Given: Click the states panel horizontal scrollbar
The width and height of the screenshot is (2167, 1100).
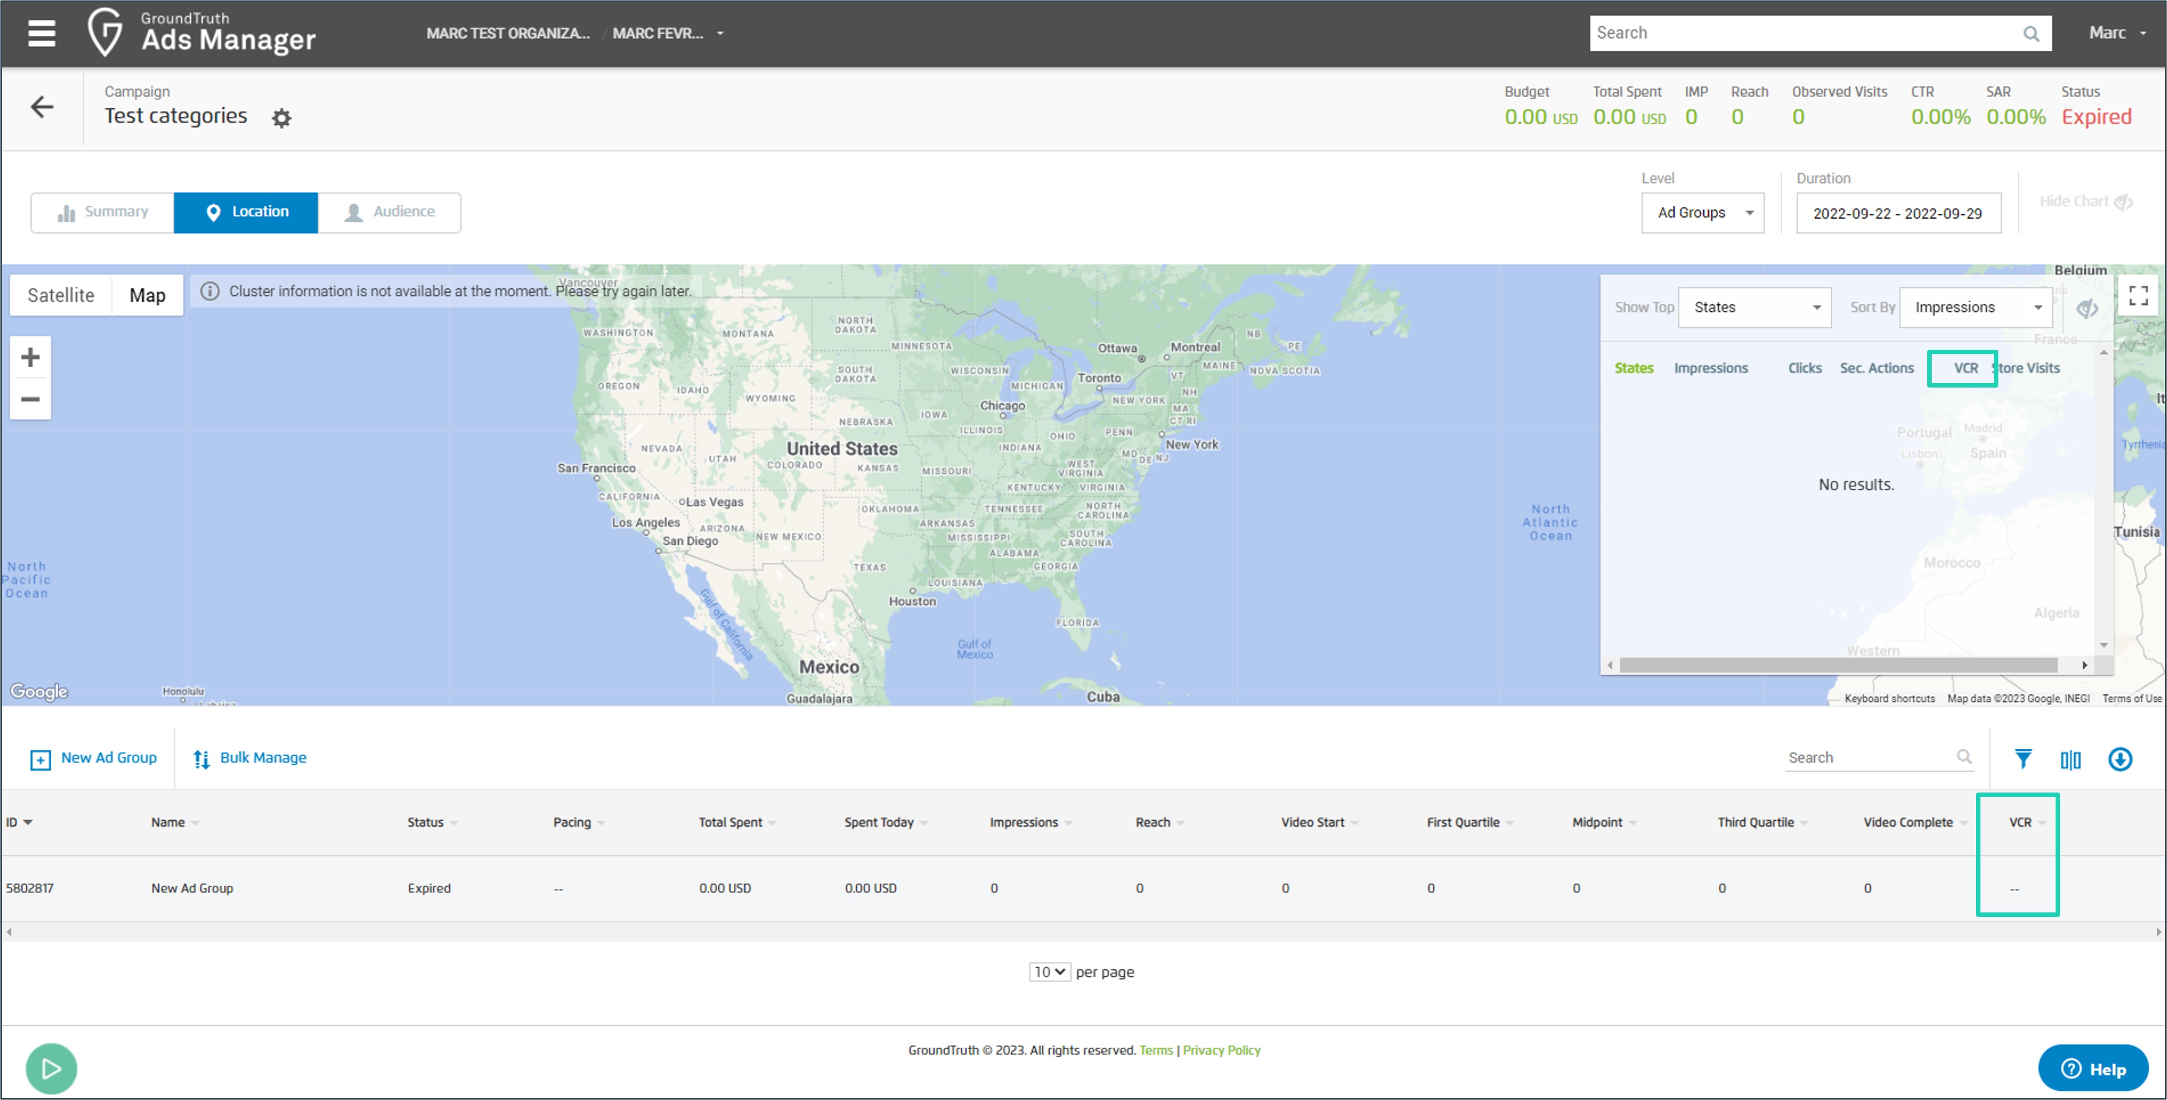Looking at the screenshot, I should (1838, 665).
